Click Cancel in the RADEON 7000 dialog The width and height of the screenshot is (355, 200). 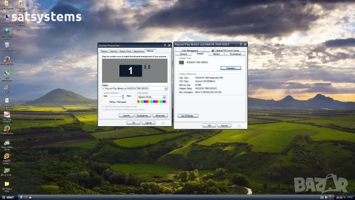pos(224,126)
